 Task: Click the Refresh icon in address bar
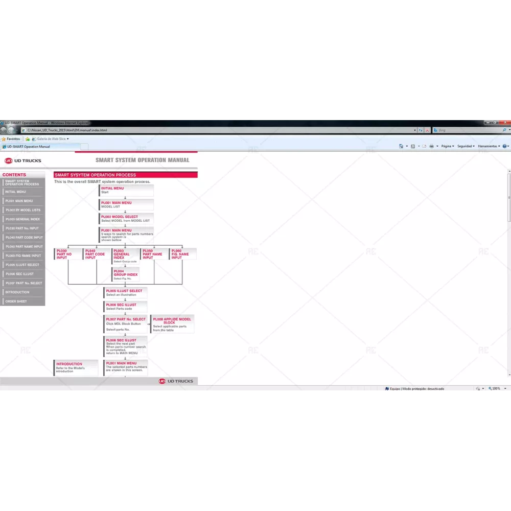pyautogui.click(x=421, y=130)
